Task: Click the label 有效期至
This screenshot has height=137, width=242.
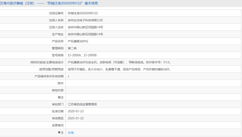Action: [x=58, y=118]
